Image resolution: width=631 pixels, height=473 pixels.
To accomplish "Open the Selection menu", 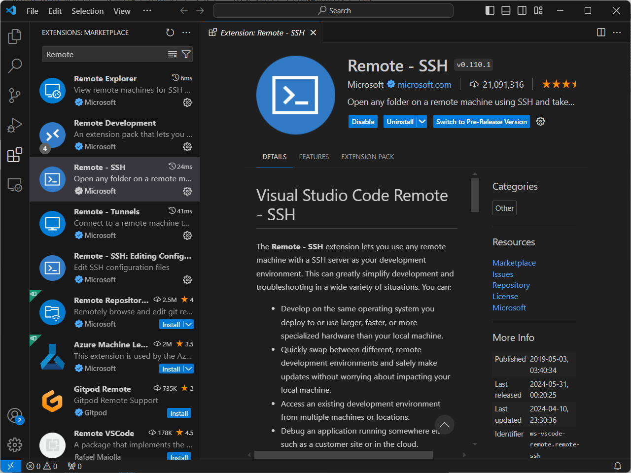I will 87,11.
